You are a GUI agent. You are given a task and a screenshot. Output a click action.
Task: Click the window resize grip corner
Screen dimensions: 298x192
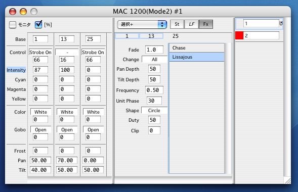288,180
